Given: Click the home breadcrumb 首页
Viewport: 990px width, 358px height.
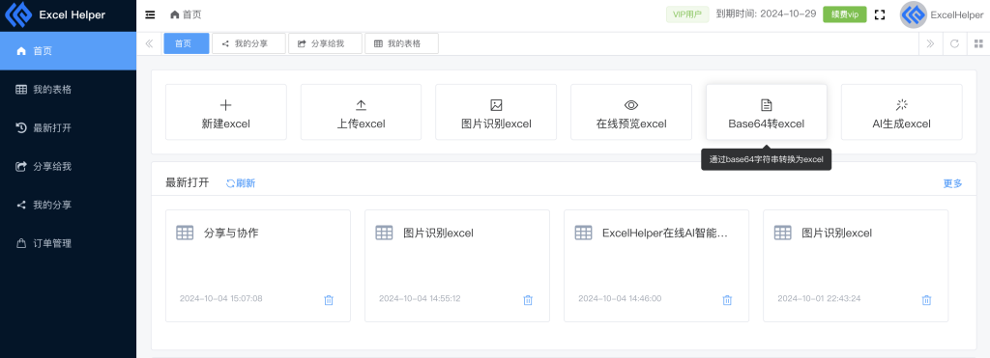Looking at the screenshot, I should 186,14.
